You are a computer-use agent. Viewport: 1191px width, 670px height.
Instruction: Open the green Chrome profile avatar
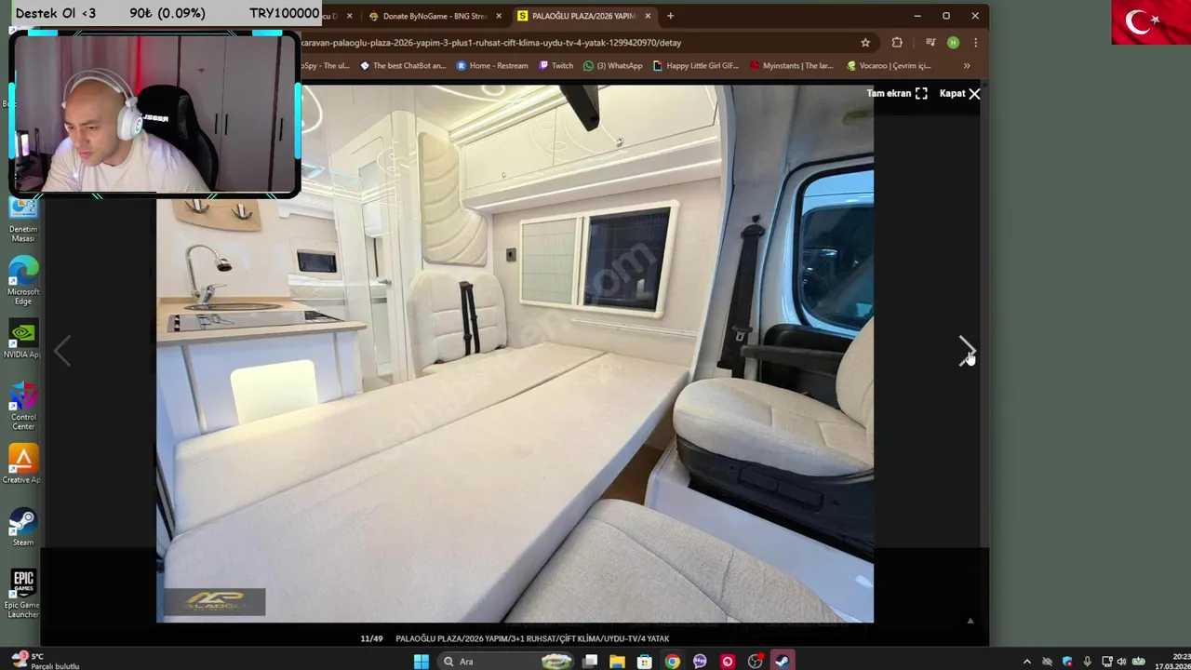(953, 43)
